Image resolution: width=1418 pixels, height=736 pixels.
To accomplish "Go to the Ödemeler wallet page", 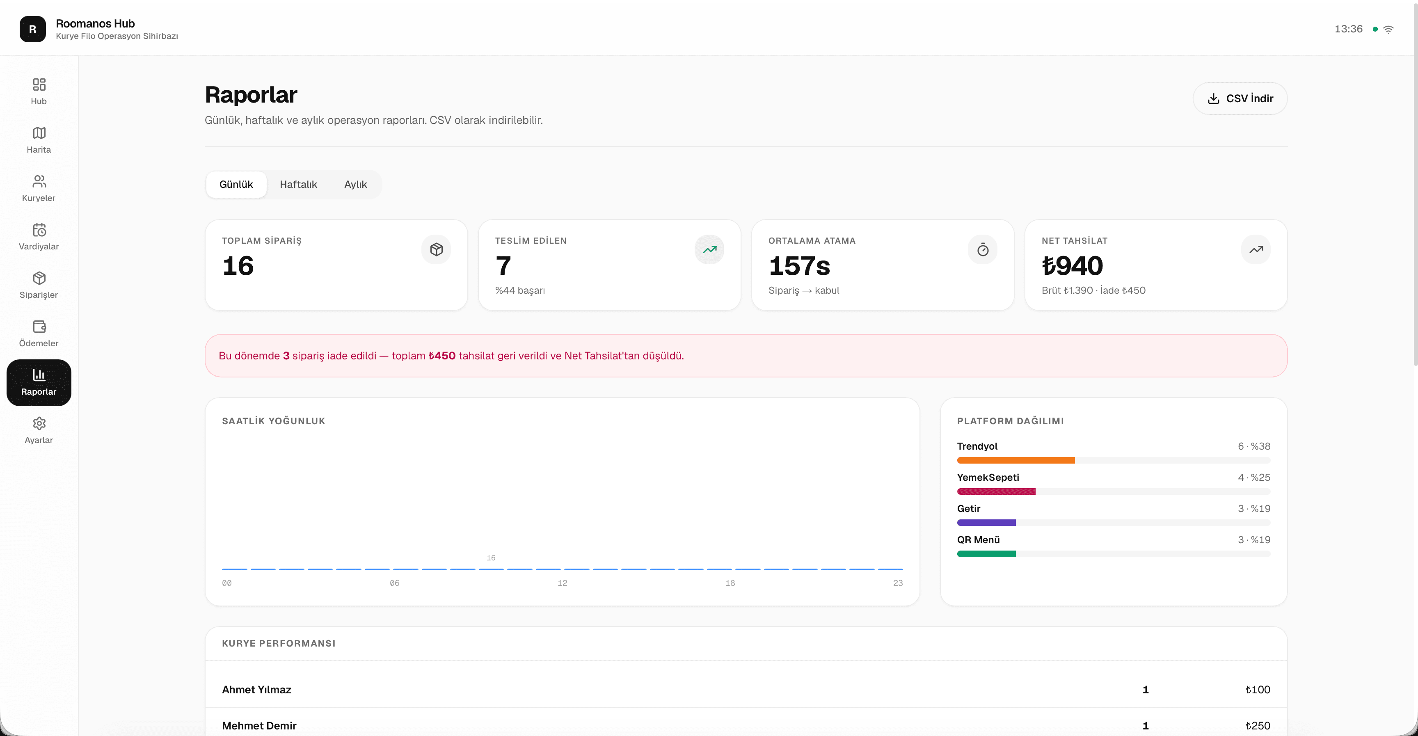I will click(x=39, y=334).
